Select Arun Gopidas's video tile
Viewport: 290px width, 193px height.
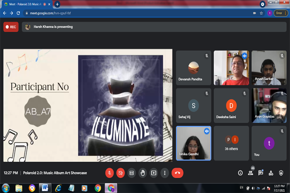pyautogui.click(x=269, y=105)
